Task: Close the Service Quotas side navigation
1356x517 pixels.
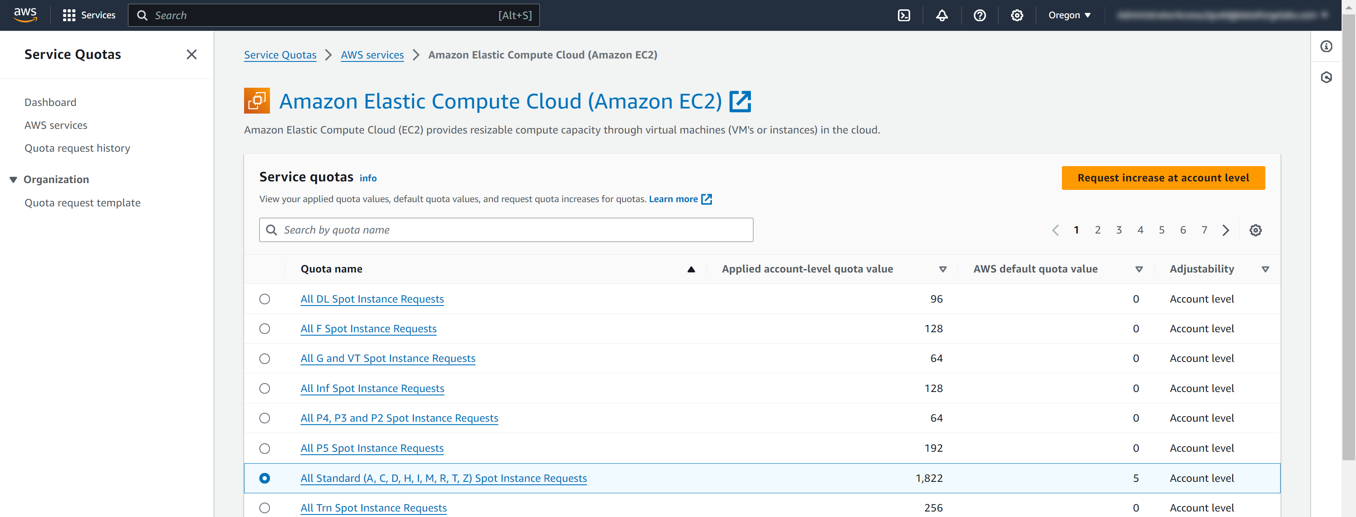Action: [192, 54]
